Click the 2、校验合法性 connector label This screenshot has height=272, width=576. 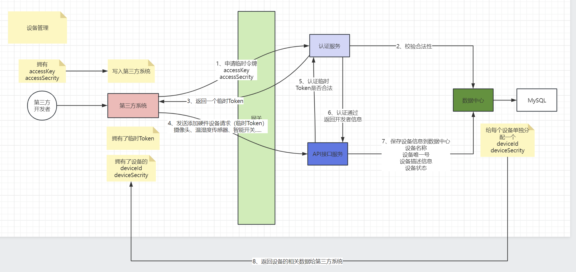(x=414, y=46)
